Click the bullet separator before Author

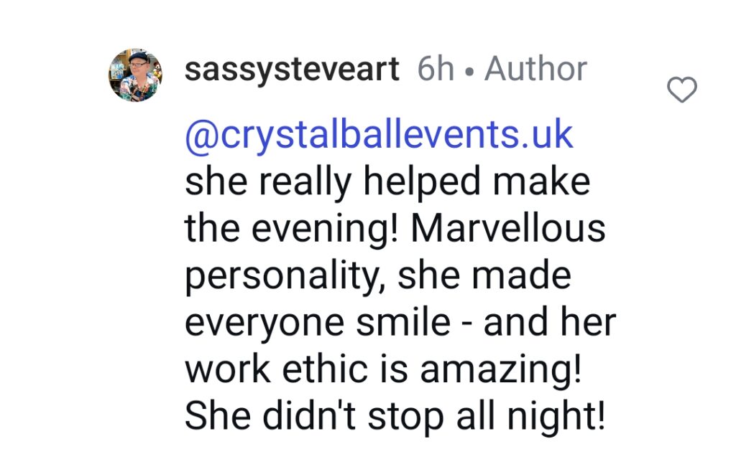click(x=469, y=72)
